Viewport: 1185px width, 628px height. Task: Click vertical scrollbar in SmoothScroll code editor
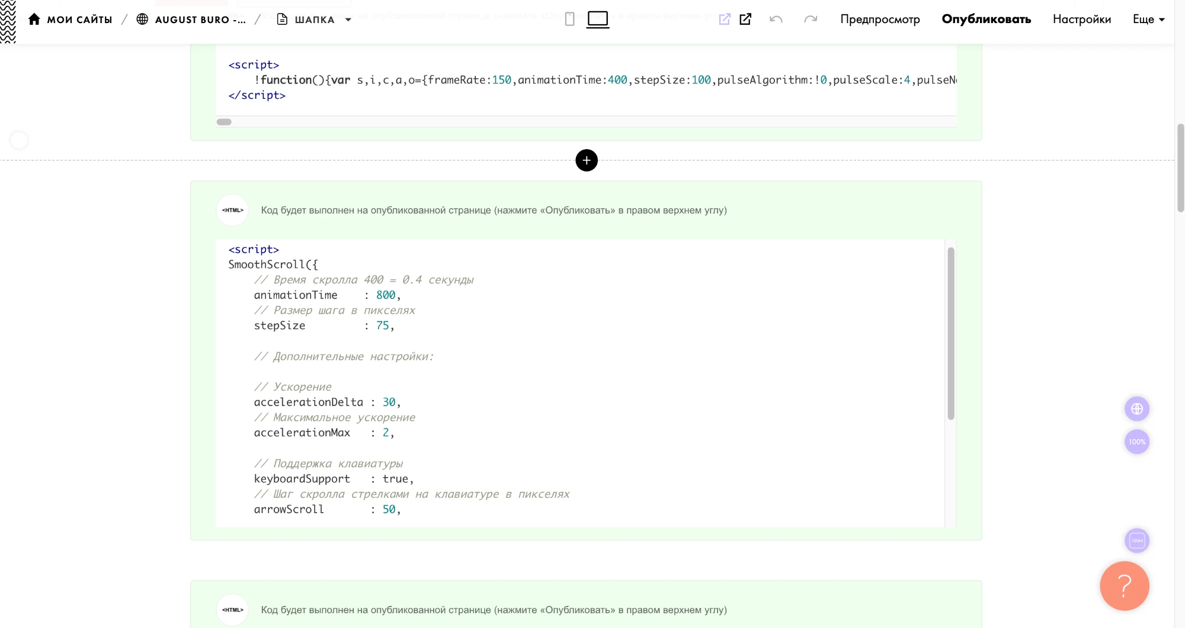coord(950,333)
